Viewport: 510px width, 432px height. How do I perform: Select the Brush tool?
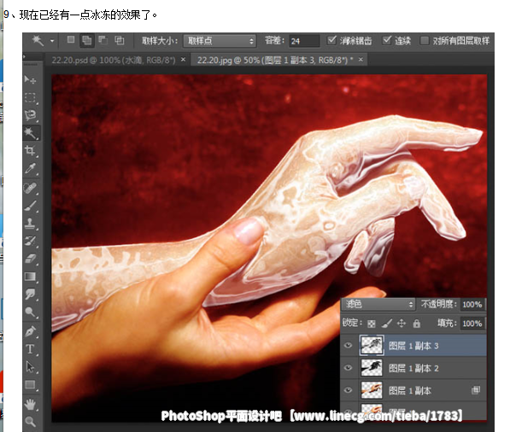[30, 206]
